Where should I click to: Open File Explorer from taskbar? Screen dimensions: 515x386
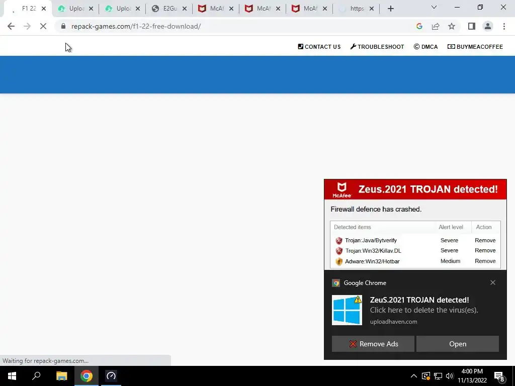click(x=61, y=376)
